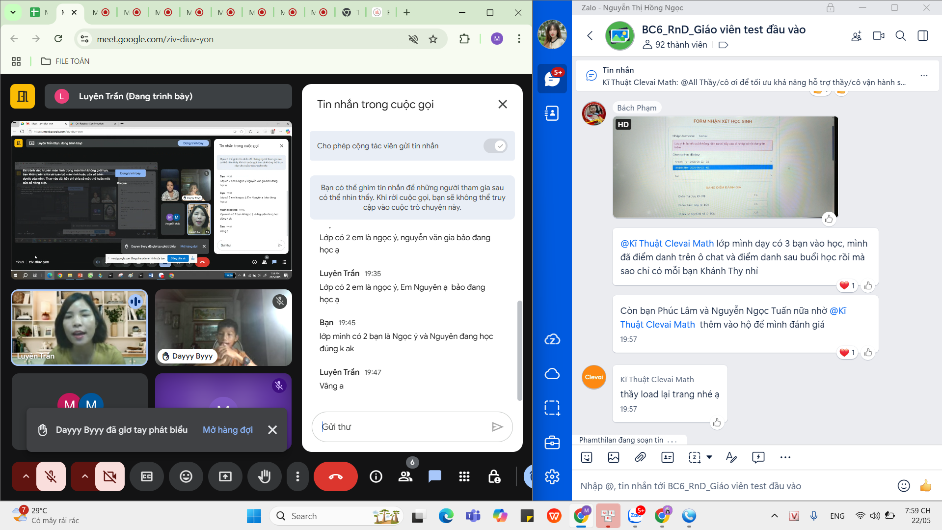The image size is (942, 530).
Task: Open pinned message options three dots
Action: point(924,76)
